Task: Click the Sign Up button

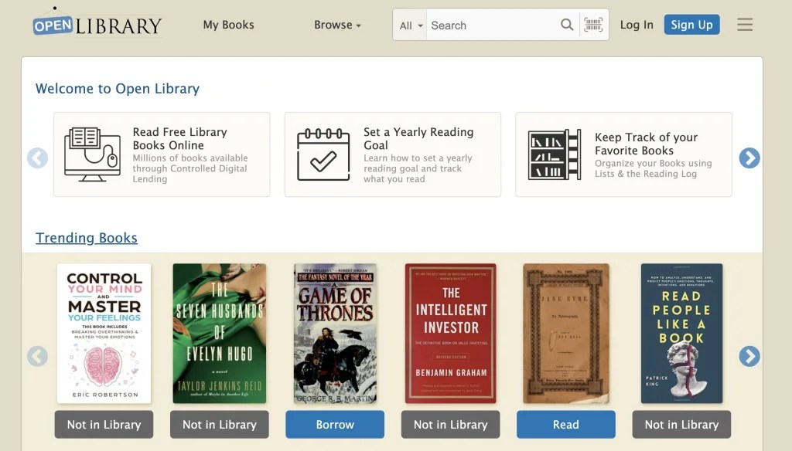Action: [x=691, y=24]
